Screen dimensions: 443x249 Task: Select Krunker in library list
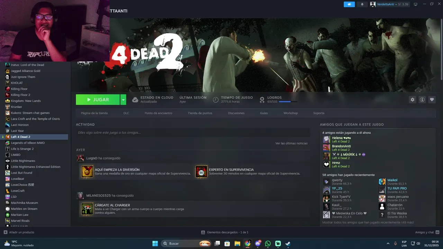(x=16, y=107)
